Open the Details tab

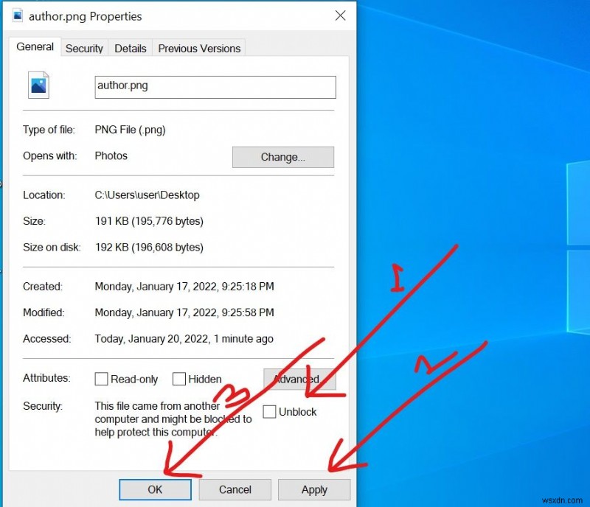click(x=130, y=48)
